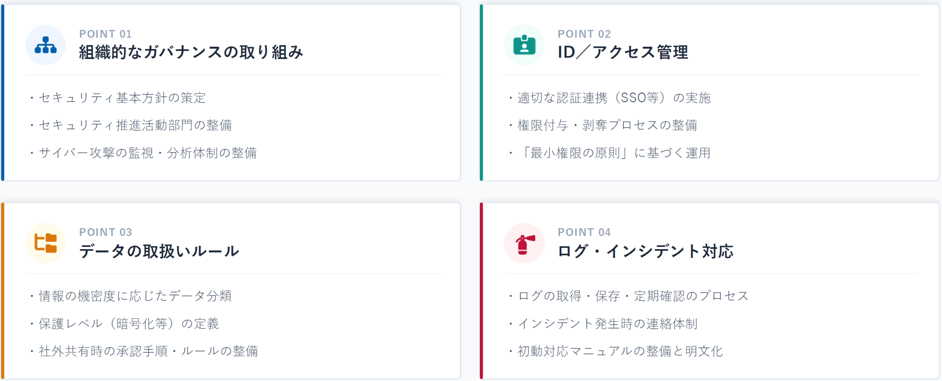Select 「最小権限の原則」に基づく運用 item

[x=614, y=153]
